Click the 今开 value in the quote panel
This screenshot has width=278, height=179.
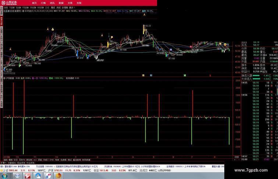(256, 49)
